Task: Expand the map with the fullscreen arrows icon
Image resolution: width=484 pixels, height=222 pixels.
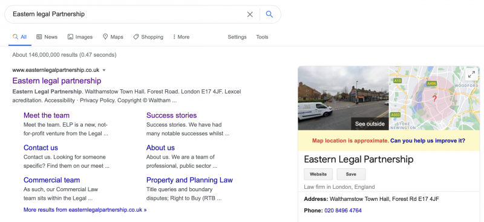Action: point(471,74)
